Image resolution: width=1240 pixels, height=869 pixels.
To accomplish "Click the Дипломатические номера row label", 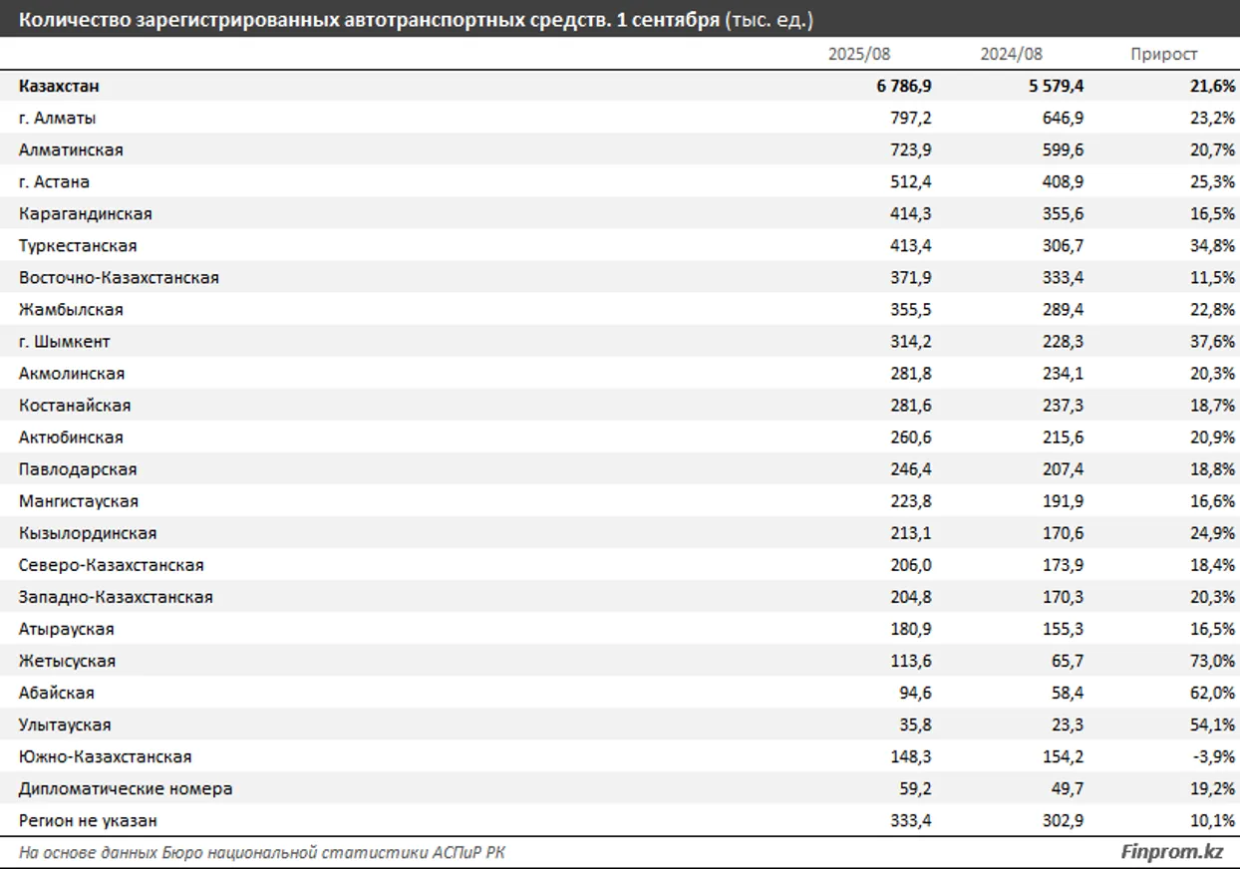I will (x=126, y=788).
